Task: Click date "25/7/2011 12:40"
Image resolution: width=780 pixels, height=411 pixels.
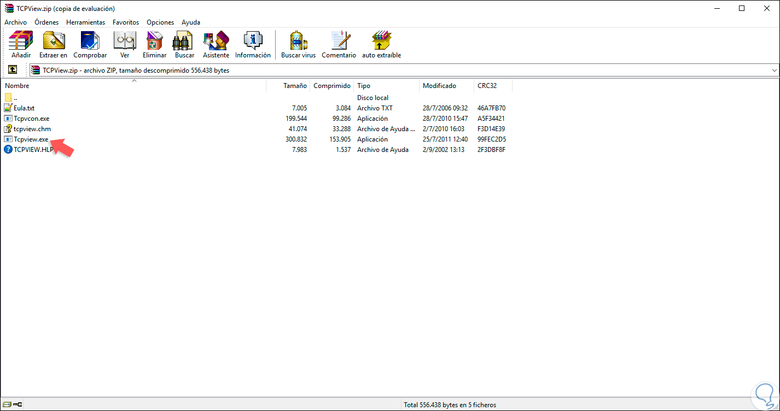Action: (445, 139)
